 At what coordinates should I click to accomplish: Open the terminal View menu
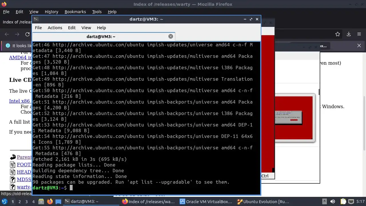point(86,28)
